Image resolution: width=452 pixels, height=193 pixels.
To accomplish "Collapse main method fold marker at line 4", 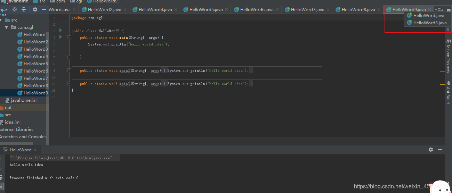I will click(x=69, y=37).
